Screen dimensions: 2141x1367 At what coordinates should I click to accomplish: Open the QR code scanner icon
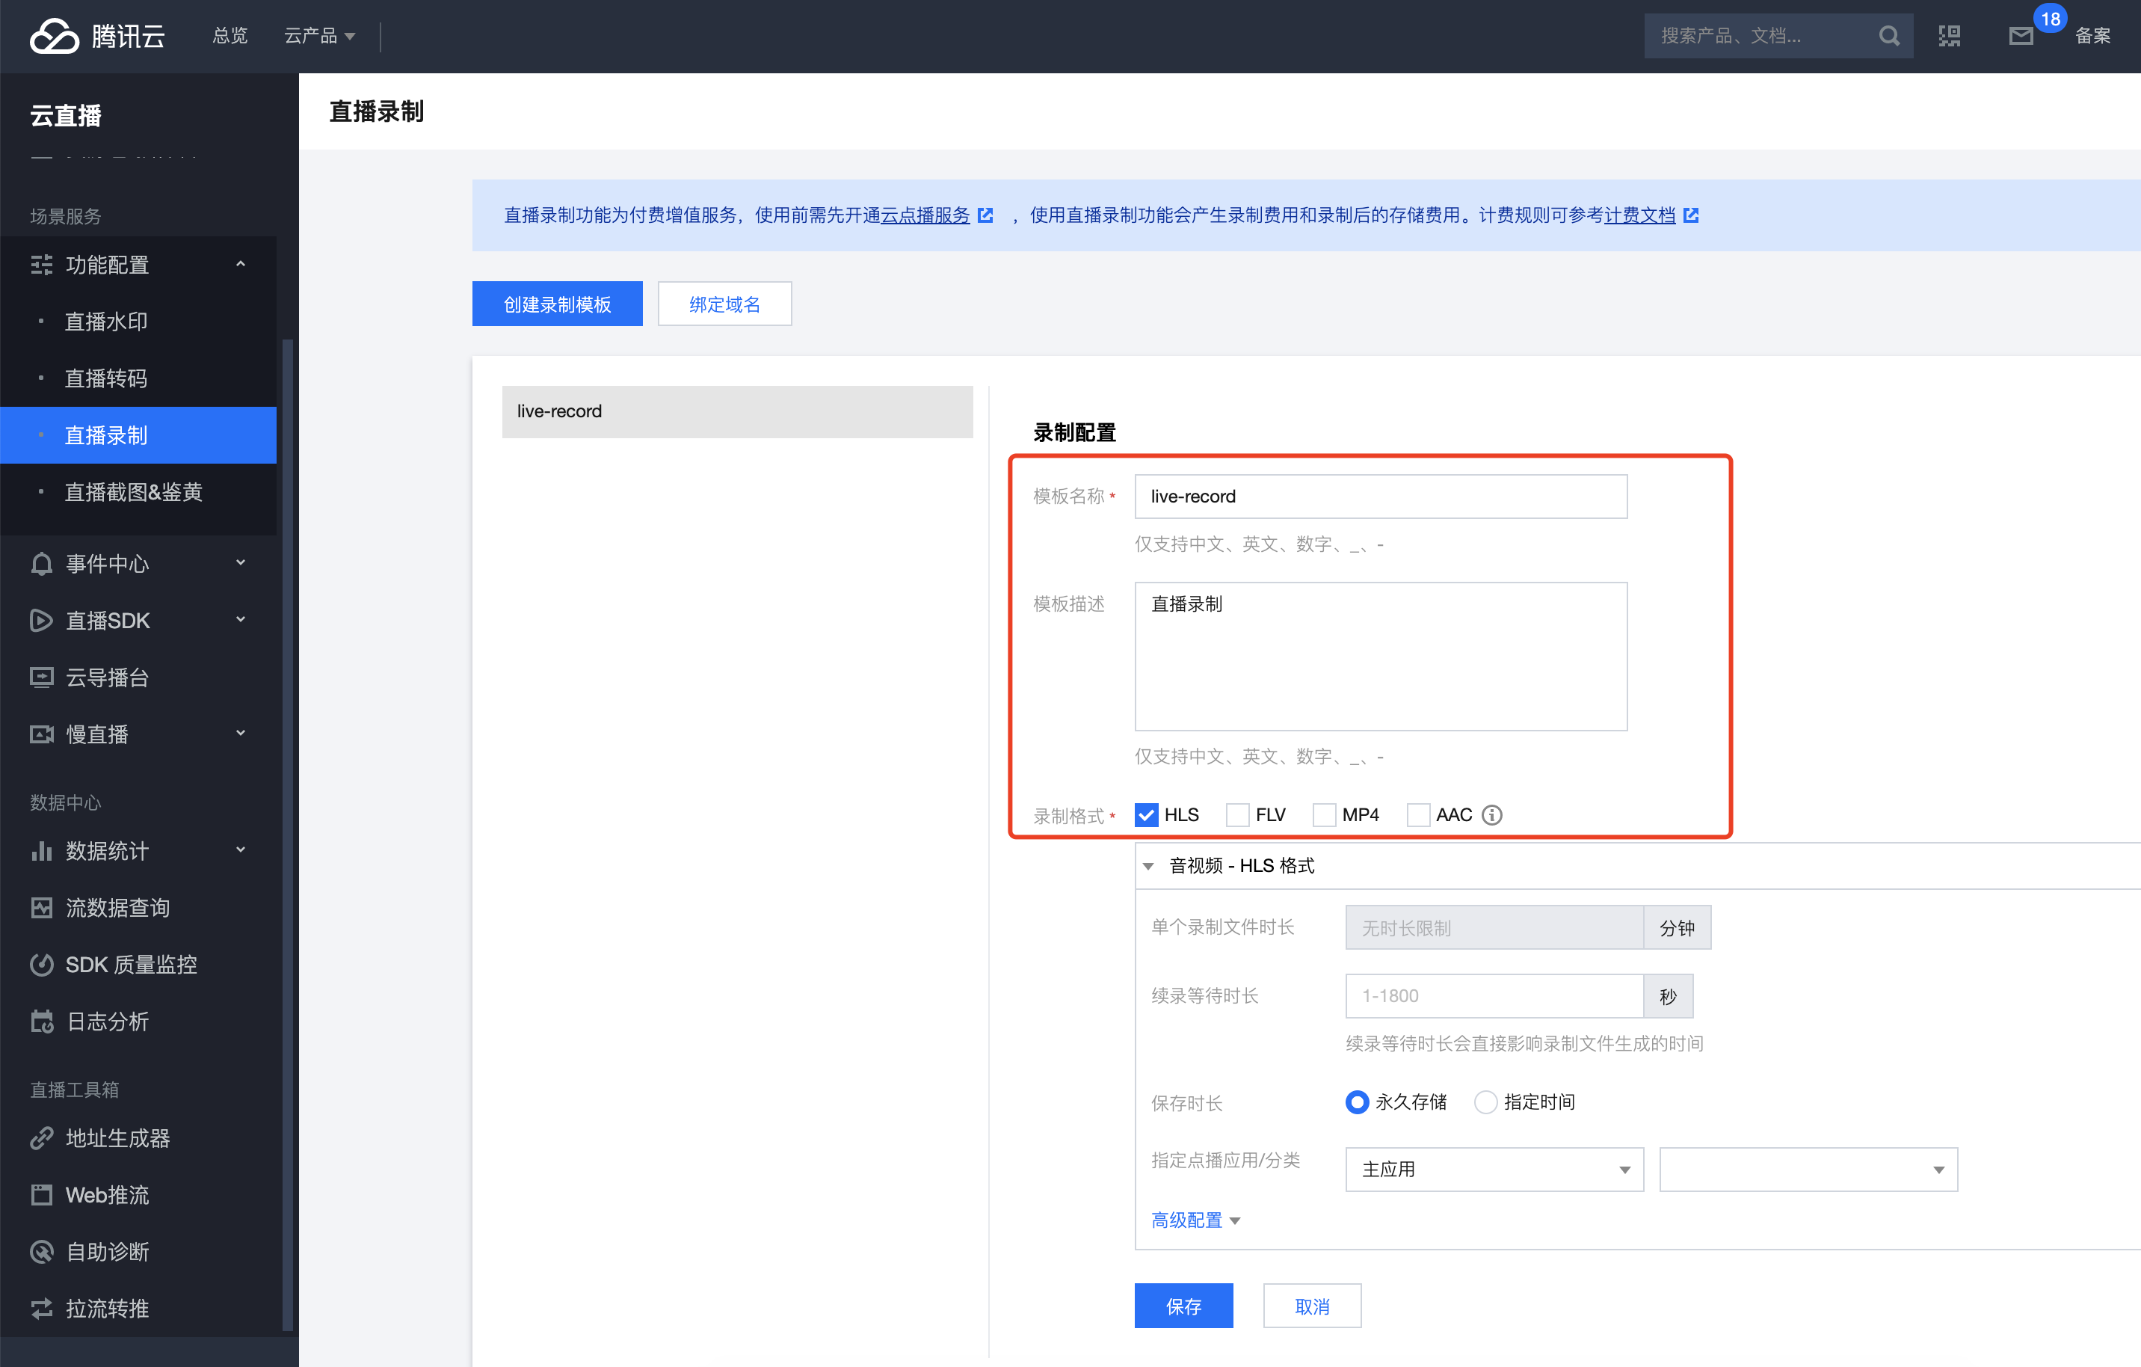(x=1949, y=36)
